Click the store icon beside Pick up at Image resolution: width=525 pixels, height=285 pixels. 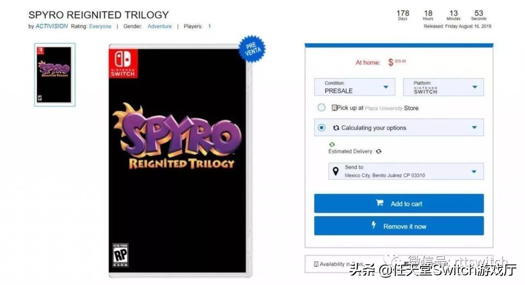coord(334,108)
